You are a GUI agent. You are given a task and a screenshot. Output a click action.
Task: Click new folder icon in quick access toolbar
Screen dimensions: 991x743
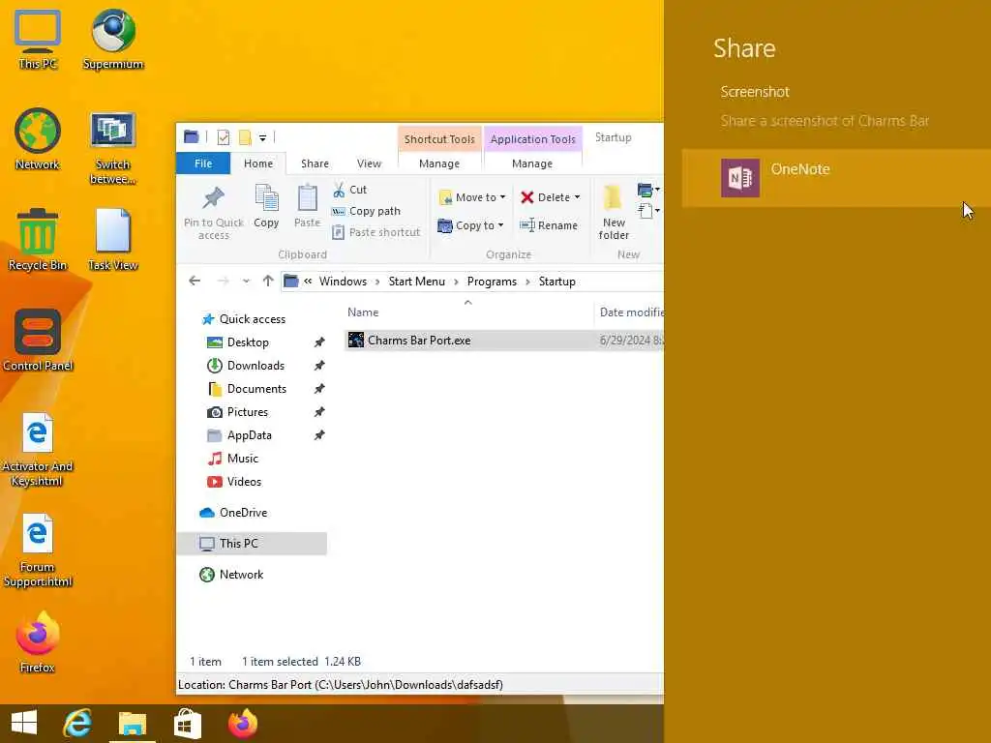point(245,137)
